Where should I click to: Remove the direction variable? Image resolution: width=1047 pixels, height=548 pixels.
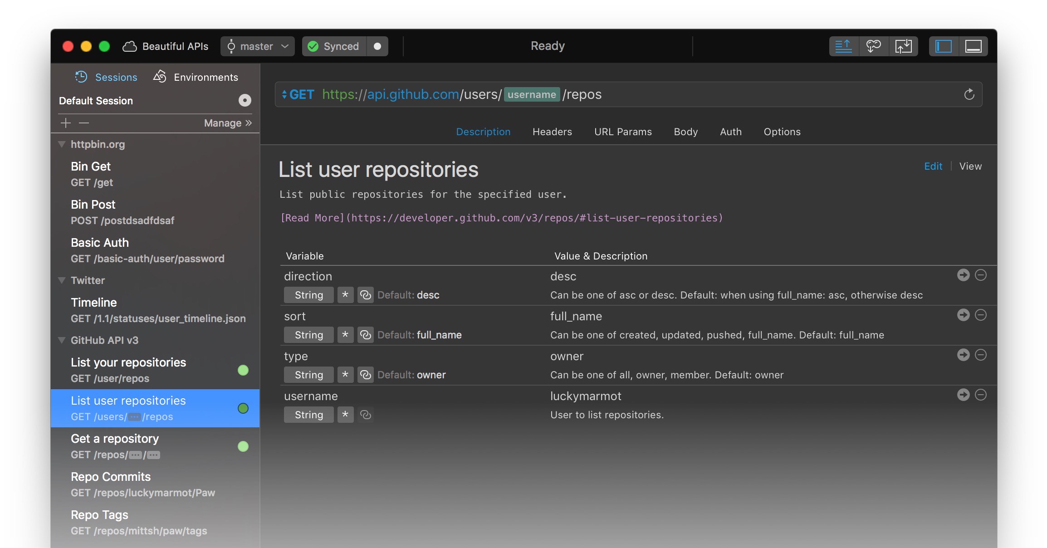[x=981, y=275]
